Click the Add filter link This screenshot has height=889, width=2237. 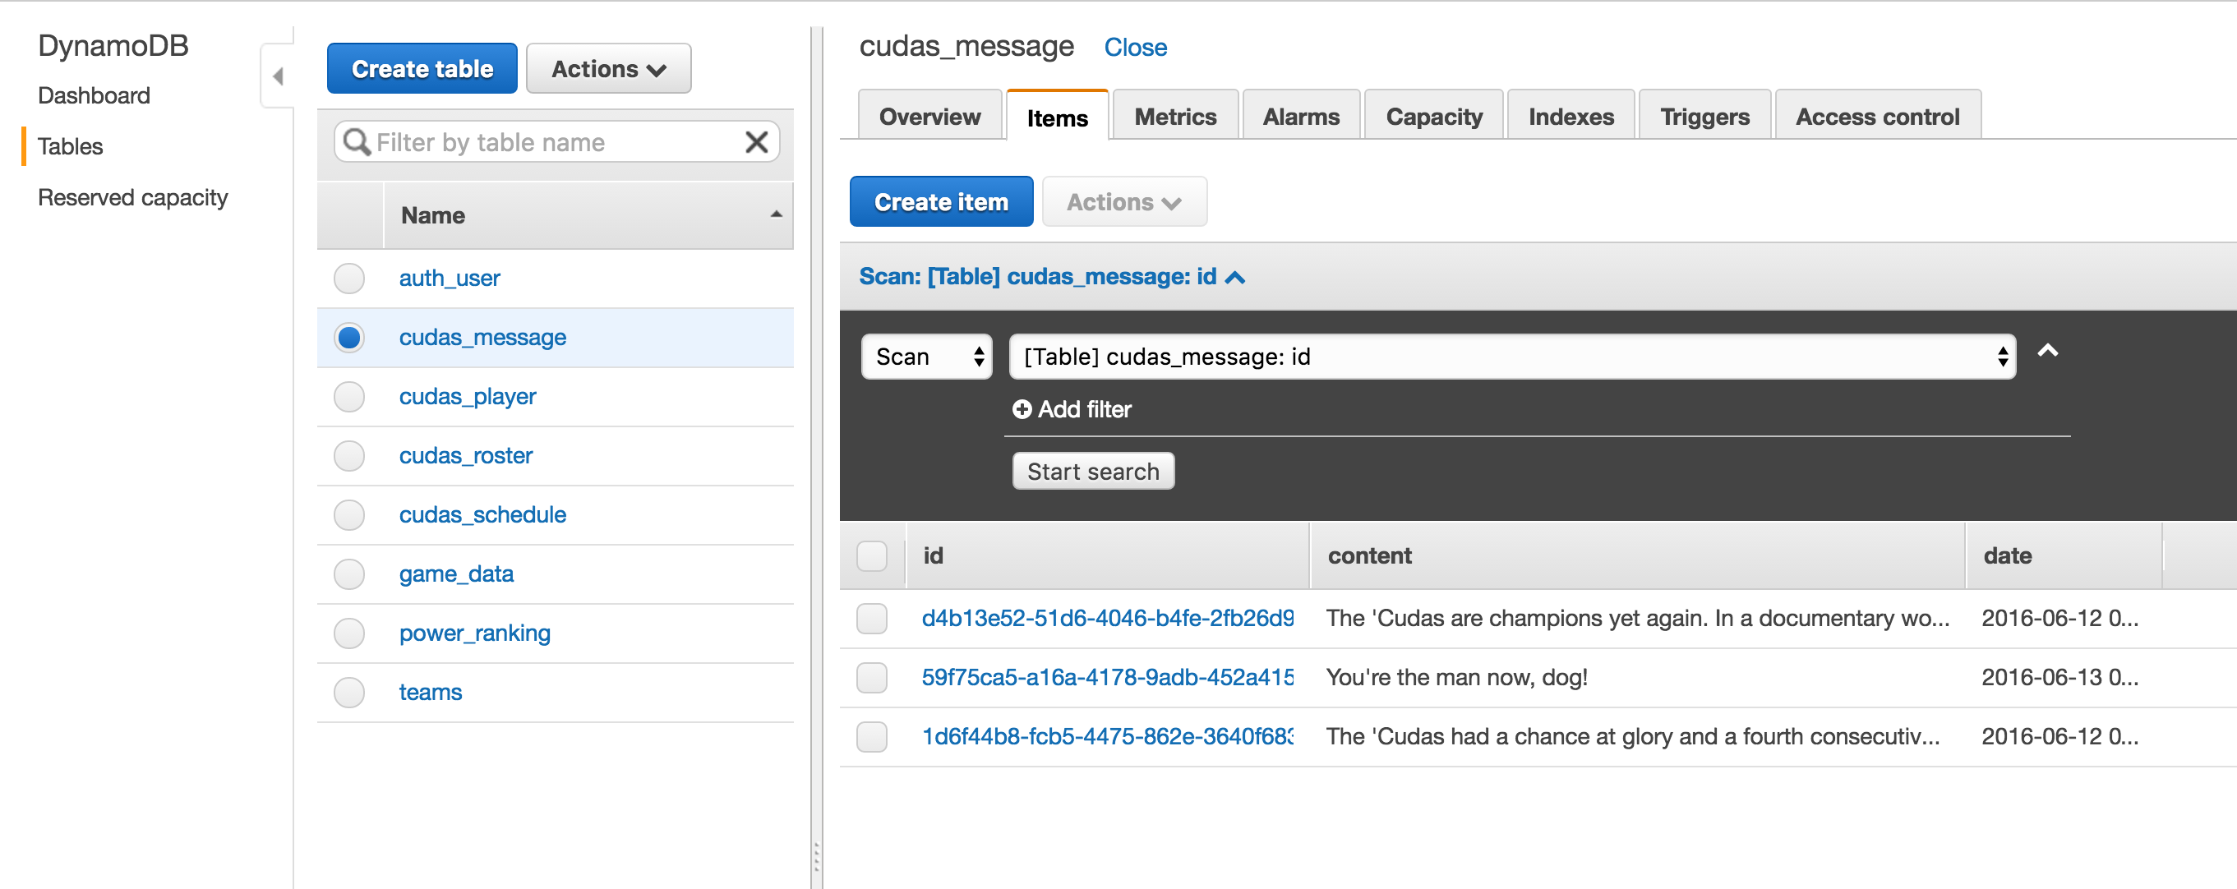click(1072, 409)
